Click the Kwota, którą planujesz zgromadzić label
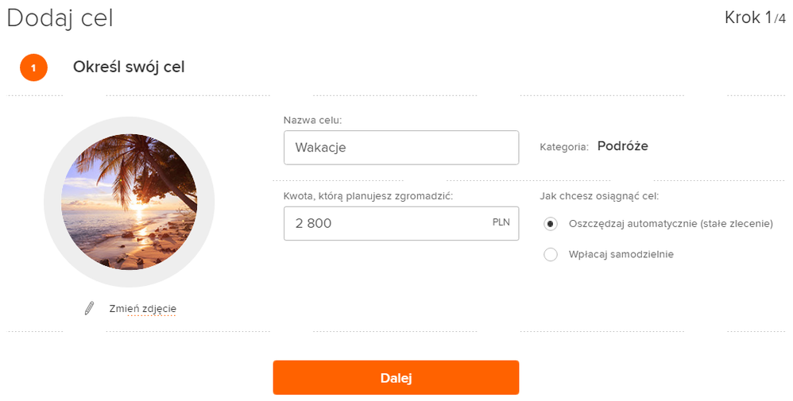 [368, 196]
